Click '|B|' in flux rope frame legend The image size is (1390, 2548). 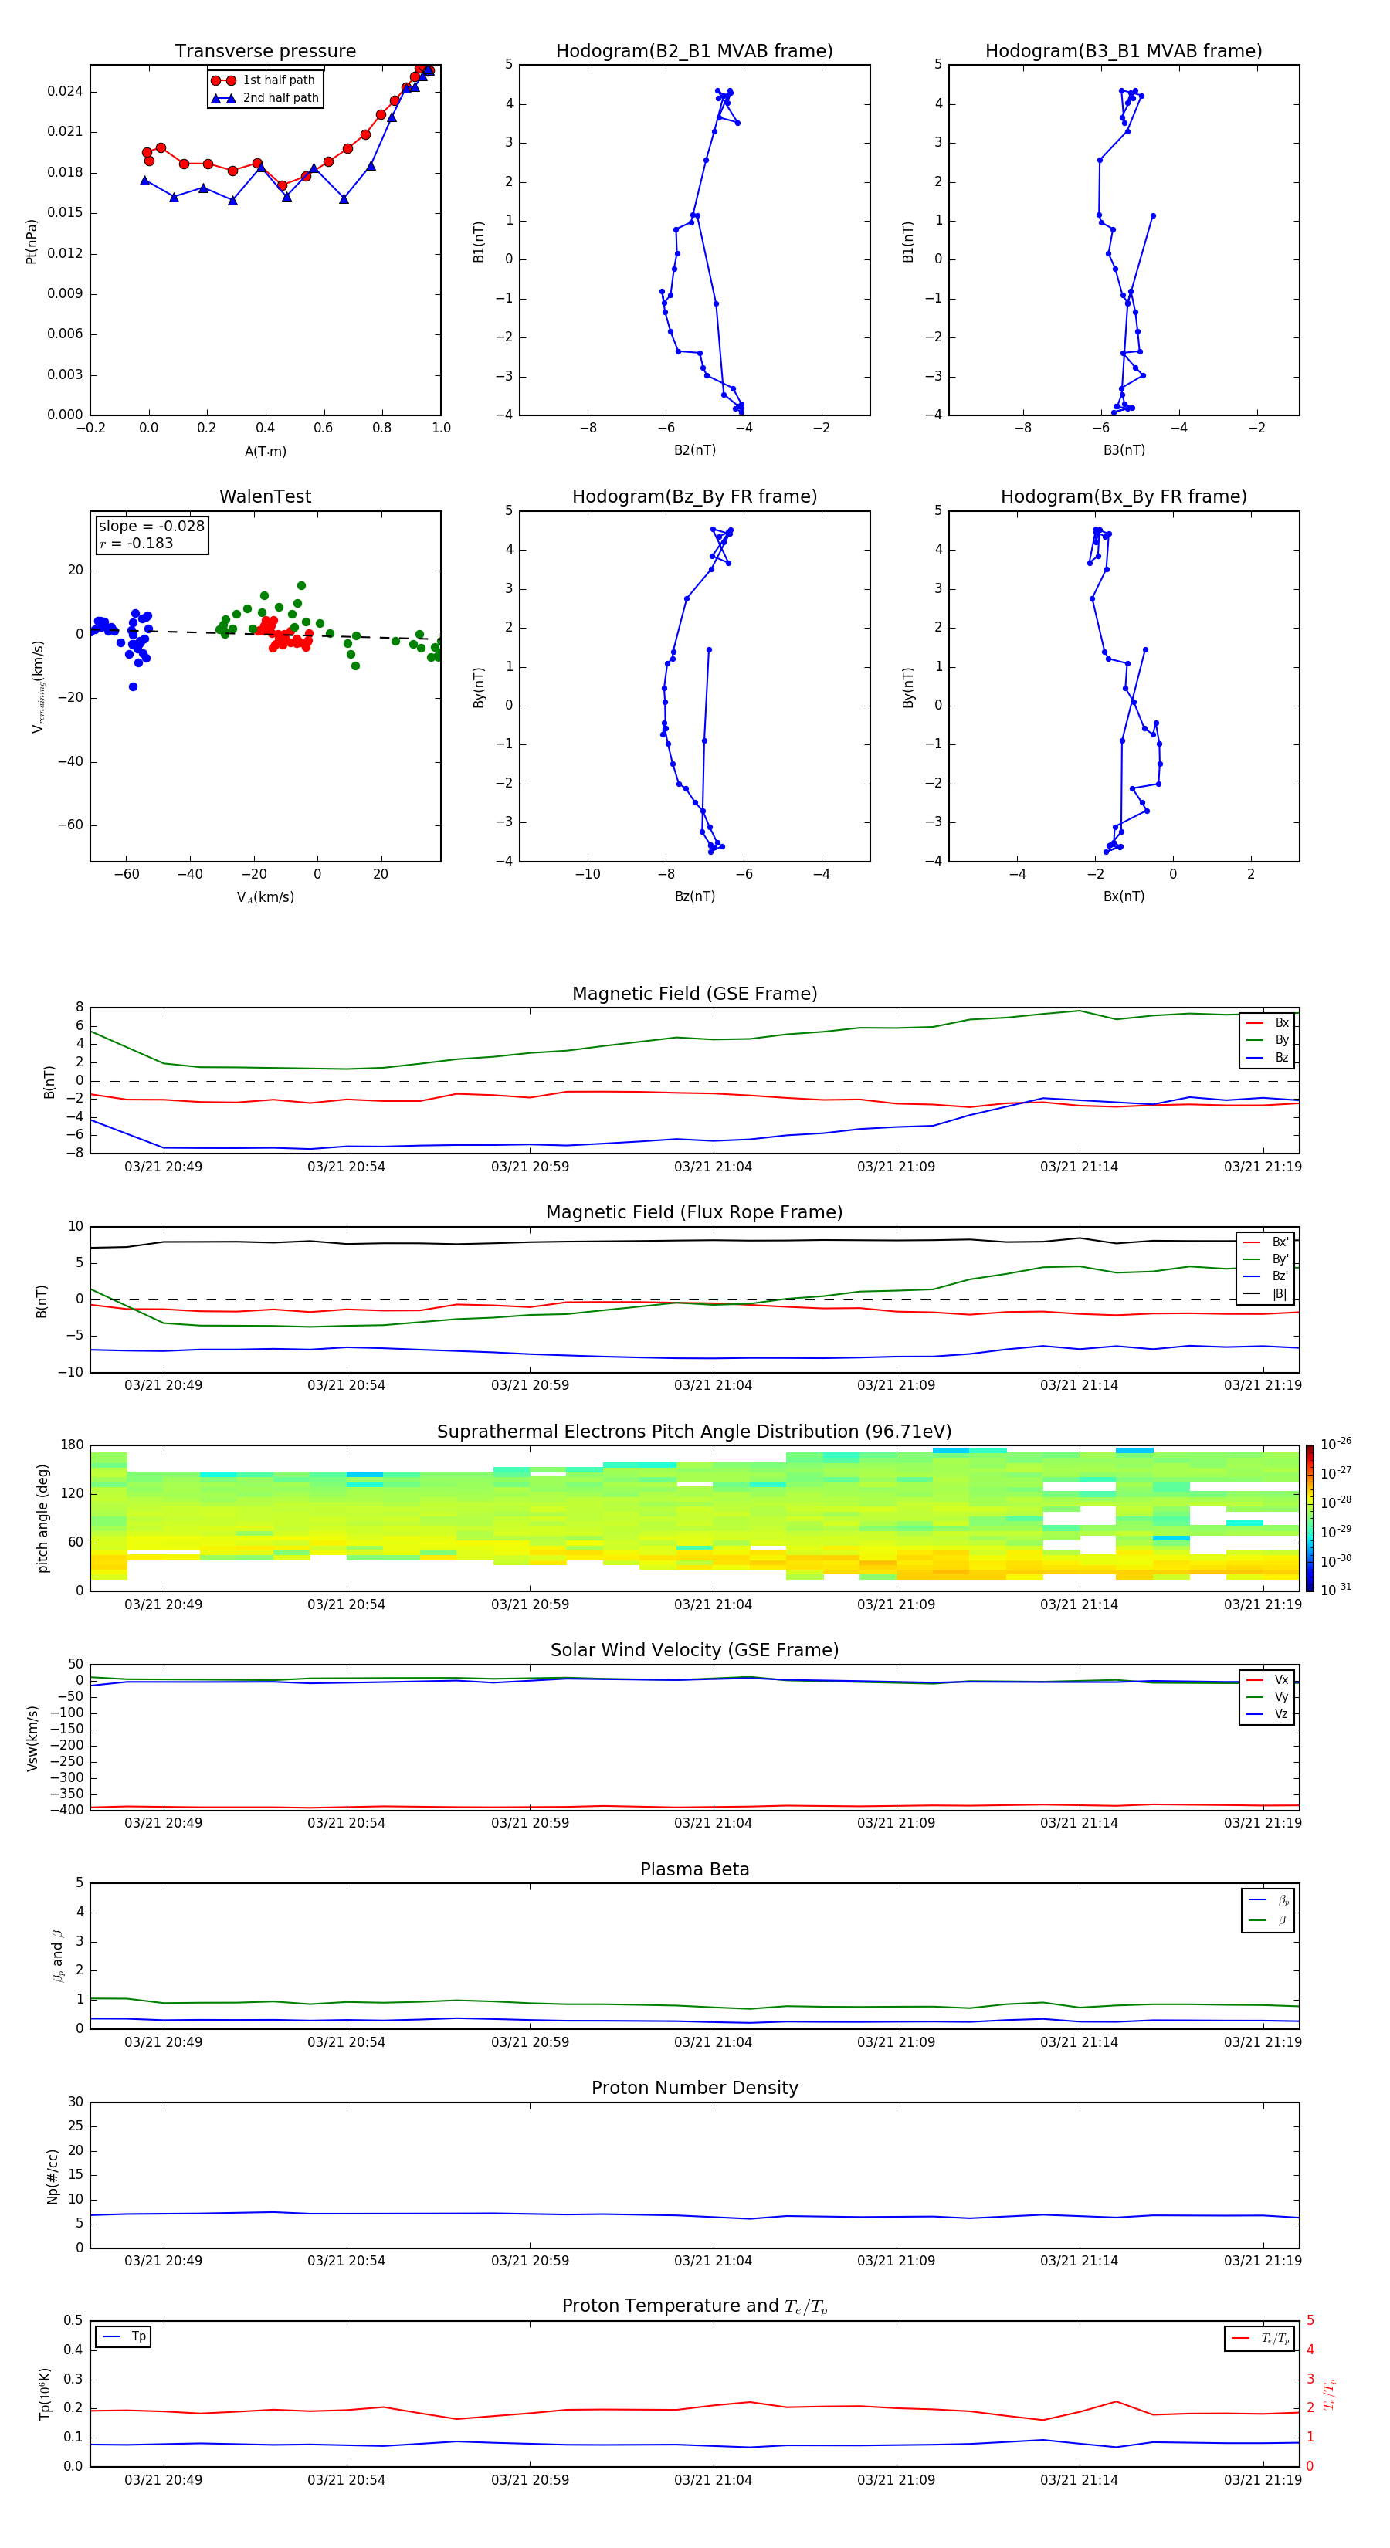click(1280, 1294)
